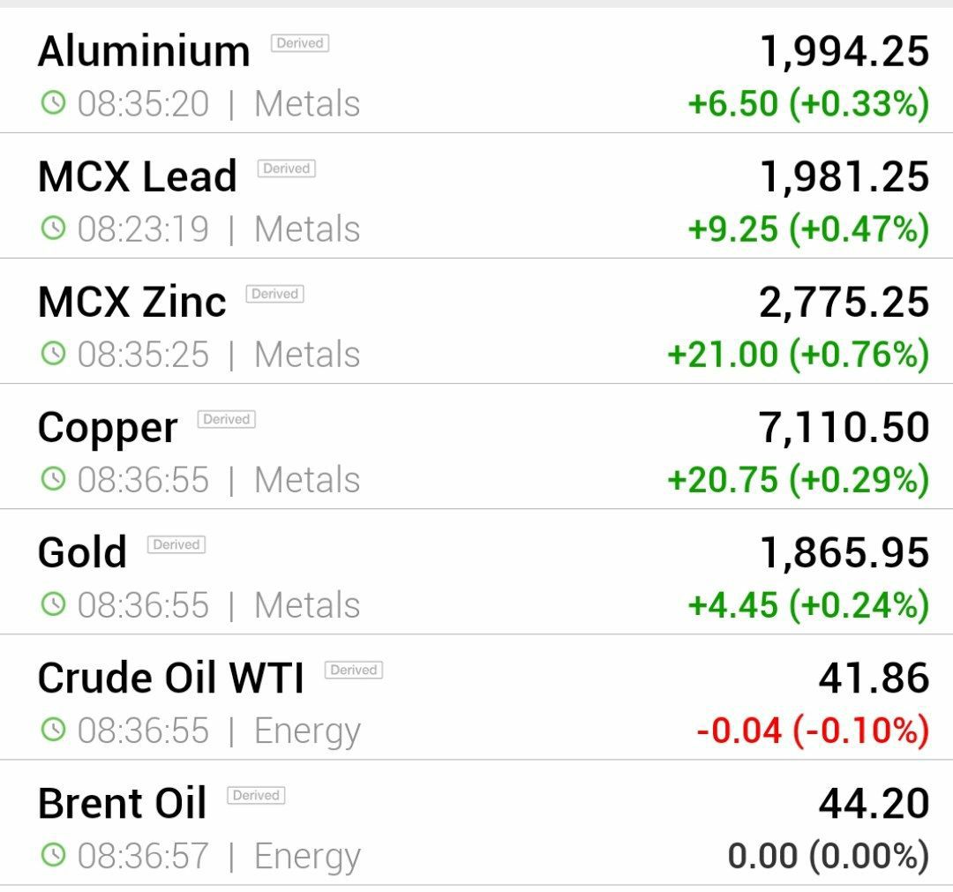Open the Aluminium commodity entry
Viewport: 953px width, 892px height.
[476, 71]
